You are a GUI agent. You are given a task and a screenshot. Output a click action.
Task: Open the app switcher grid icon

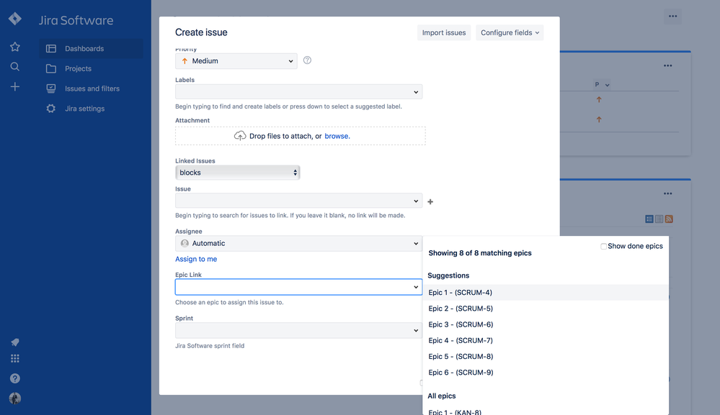14,358
